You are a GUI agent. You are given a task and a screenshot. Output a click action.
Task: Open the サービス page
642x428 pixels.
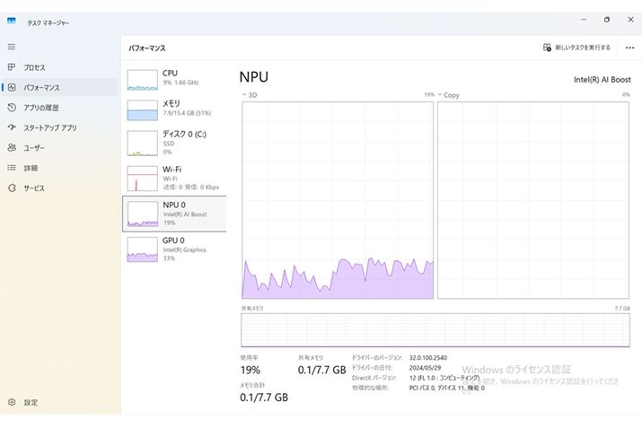(59, 188)
